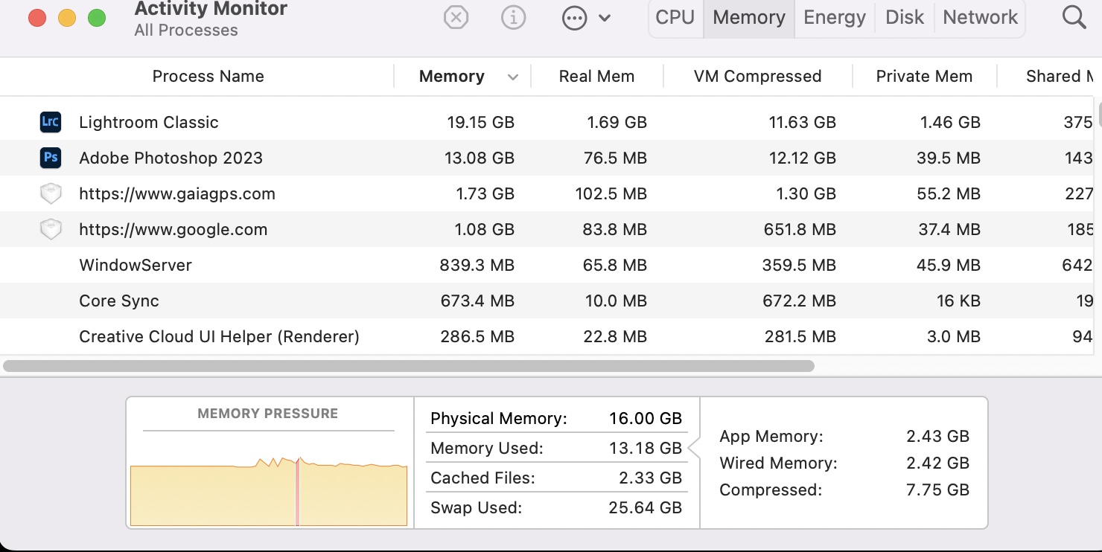This screenshot has height=552, width=1102.
Task: Sort by VM Compressed column header
Action: (757, 76)
